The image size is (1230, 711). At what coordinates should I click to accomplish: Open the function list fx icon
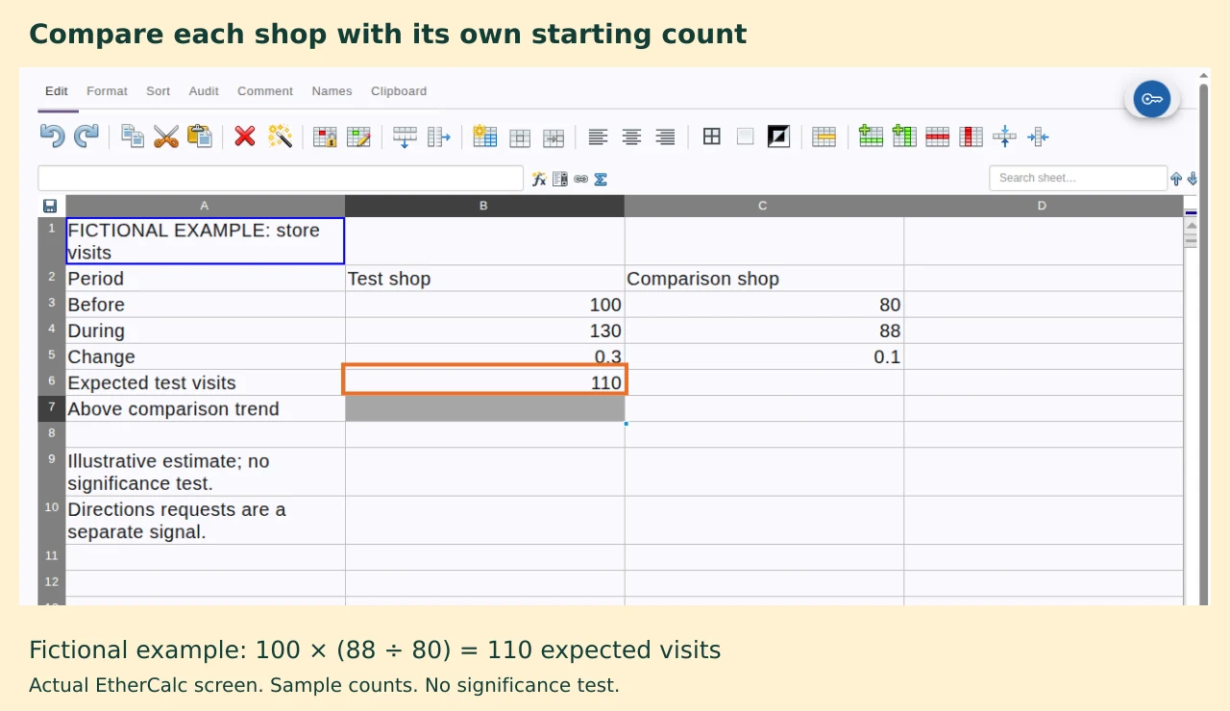(539, 179)
